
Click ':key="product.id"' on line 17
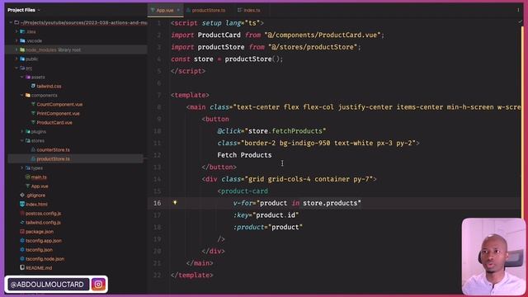[266, 215]
